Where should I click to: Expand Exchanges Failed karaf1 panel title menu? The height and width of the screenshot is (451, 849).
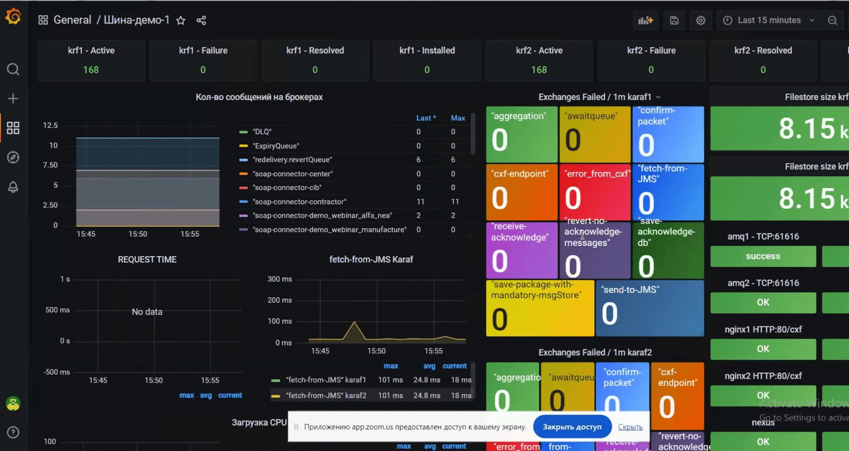[599, 97]
